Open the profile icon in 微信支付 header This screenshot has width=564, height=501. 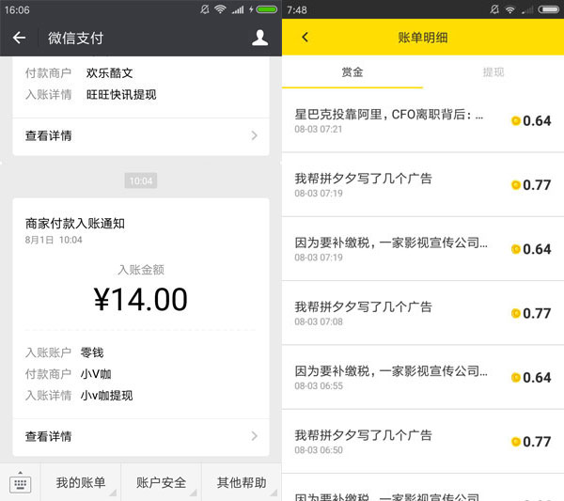[259, 38]
